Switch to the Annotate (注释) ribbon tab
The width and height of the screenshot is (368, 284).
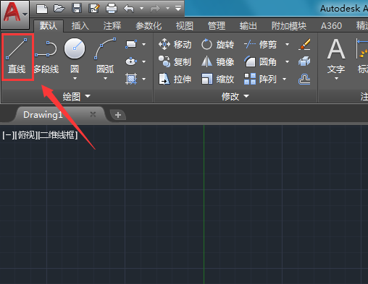pyautogui.click(x=112, y=25)
